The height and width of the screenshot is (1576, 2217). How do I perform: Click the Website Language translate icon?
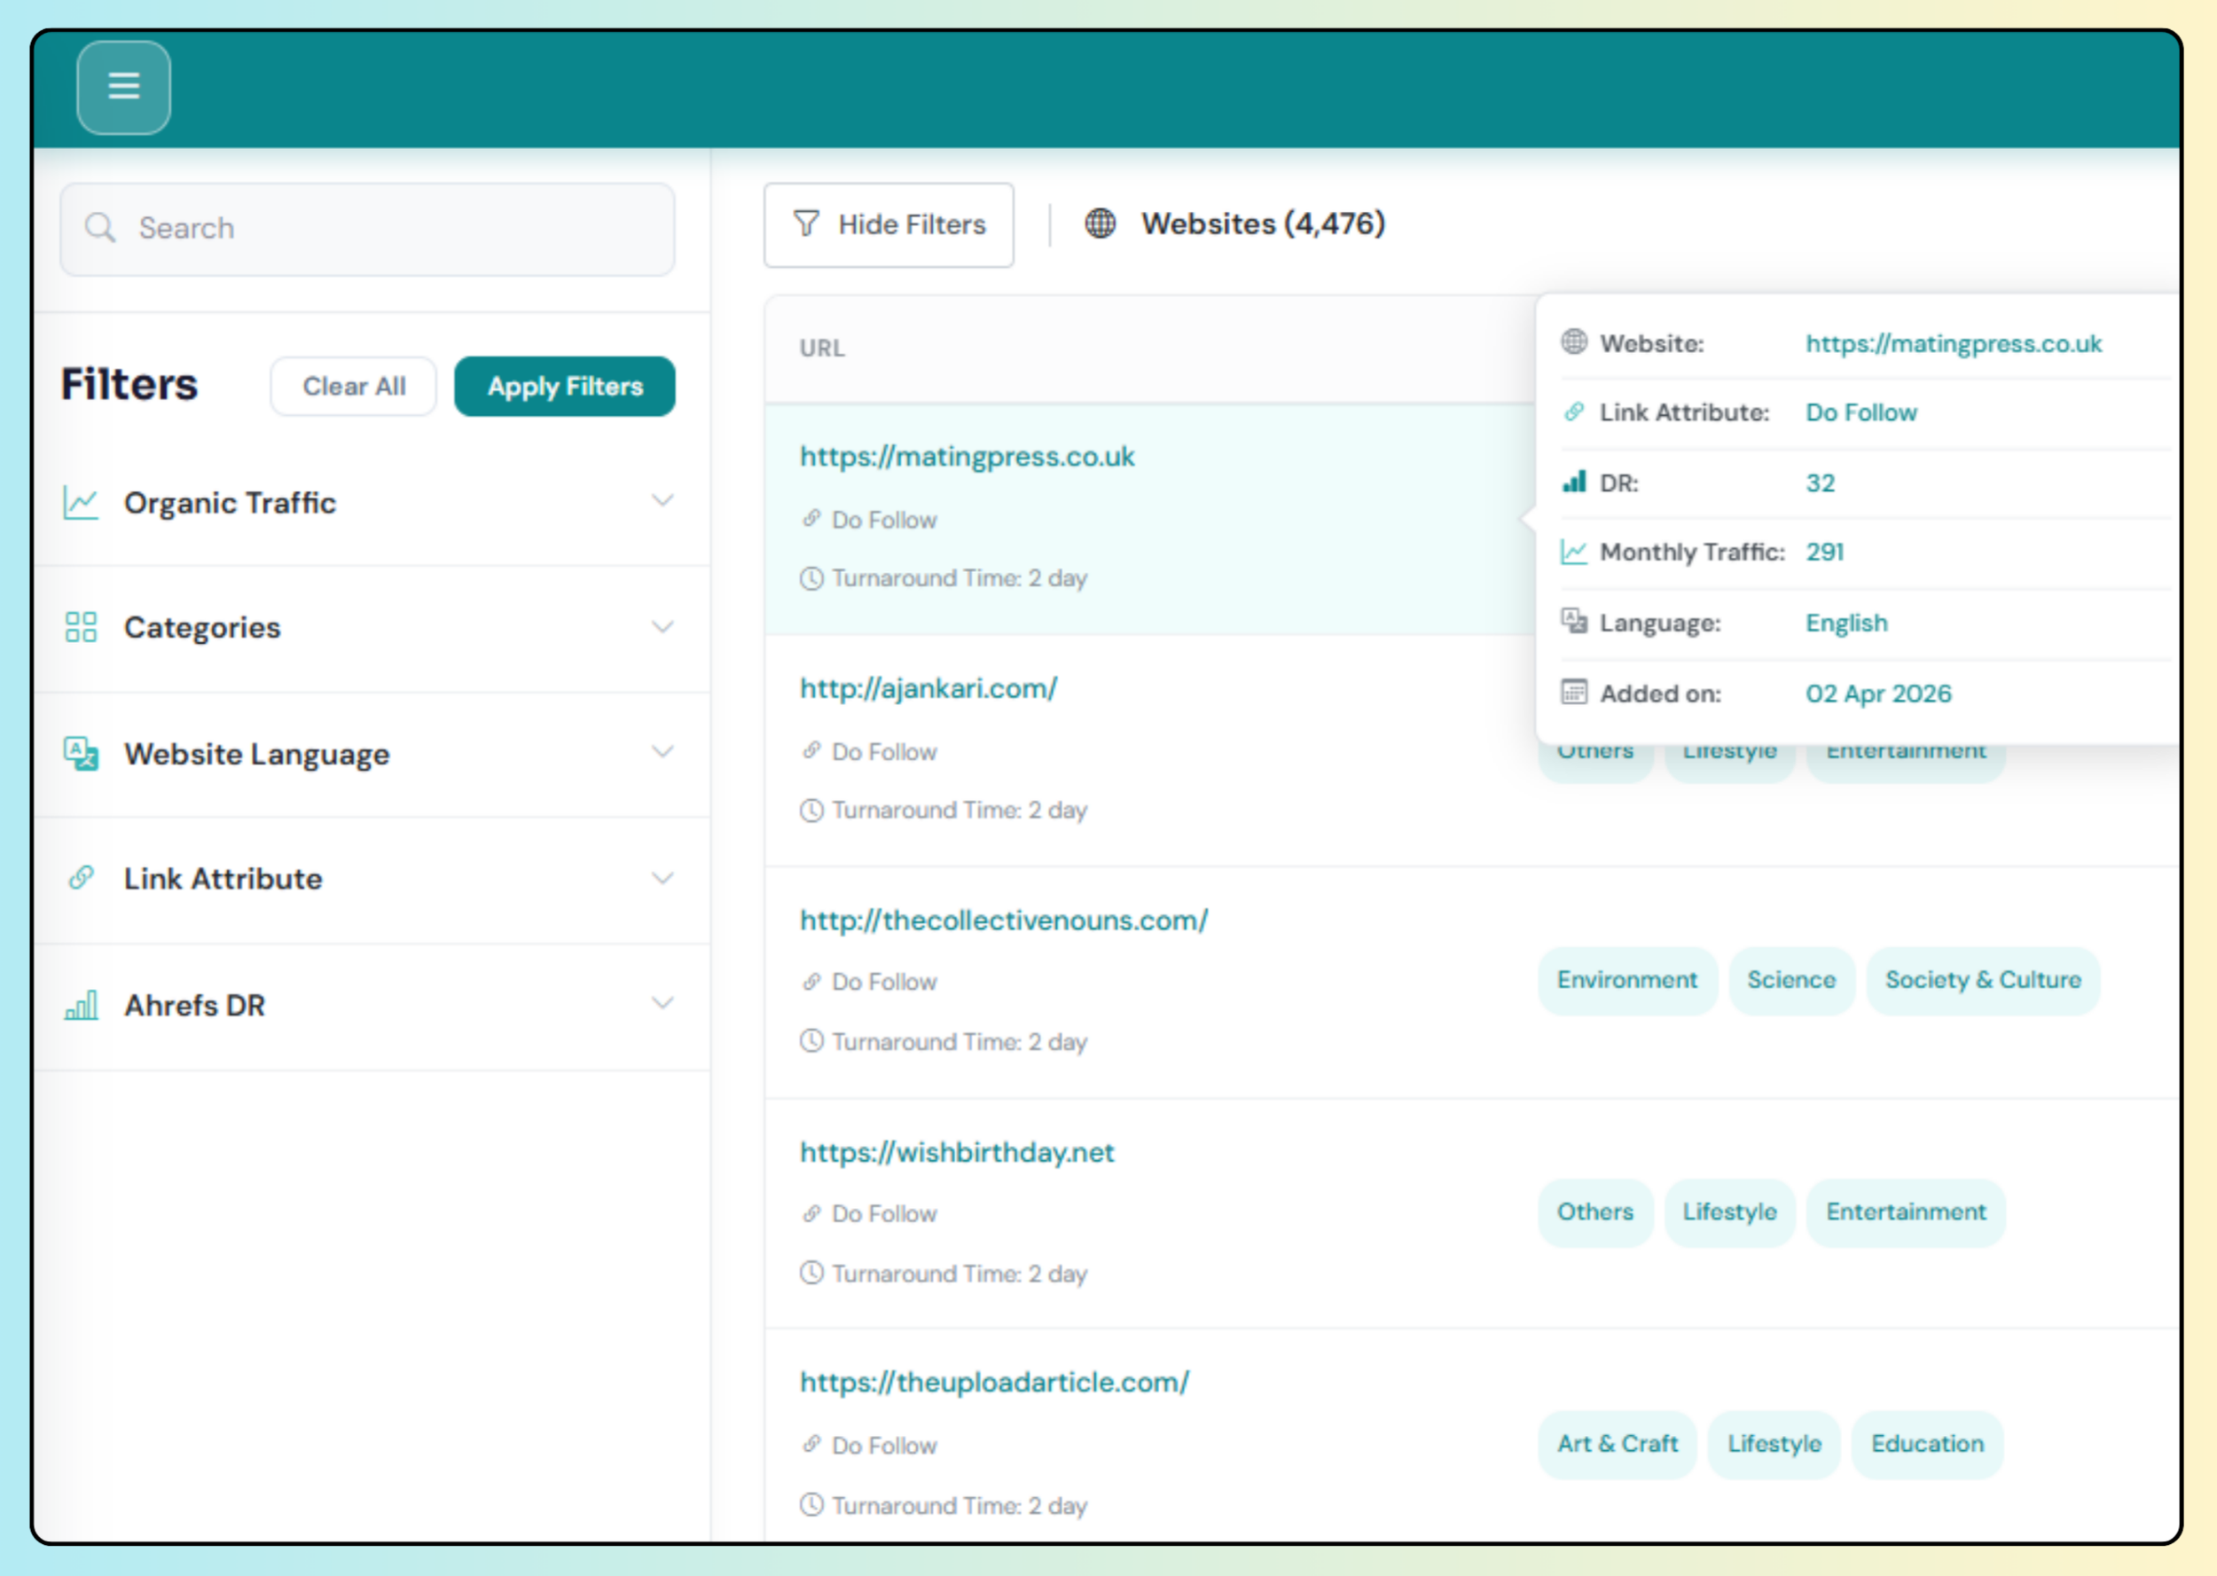tap(82, 753)
